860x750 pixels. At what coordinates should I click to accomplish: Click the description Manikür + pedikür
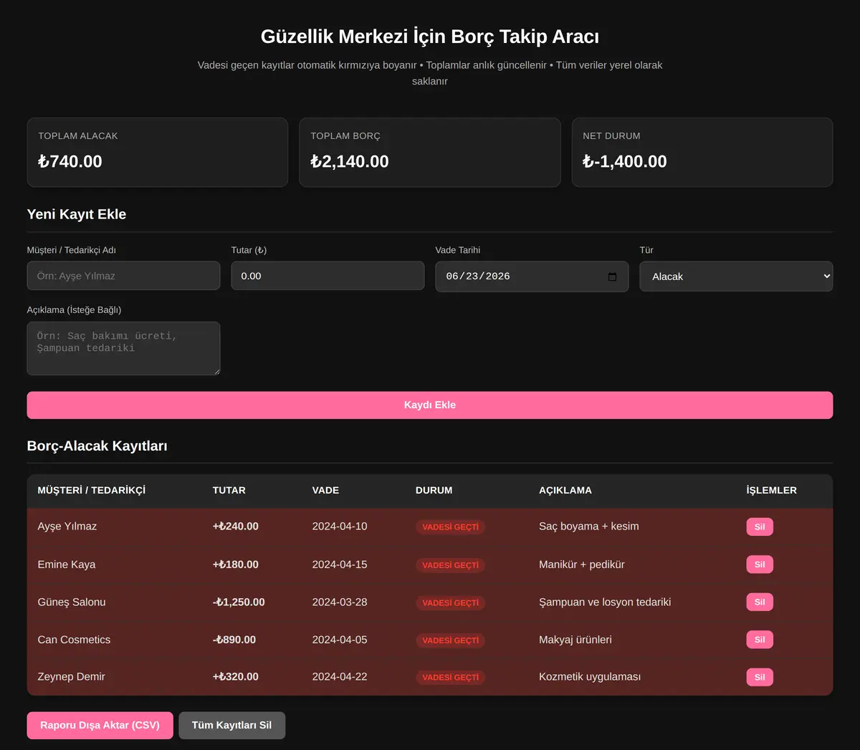[x=582, y=564]
